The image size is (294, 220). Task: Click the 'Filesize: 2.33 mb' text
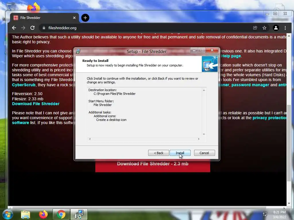tap(28, 99)
